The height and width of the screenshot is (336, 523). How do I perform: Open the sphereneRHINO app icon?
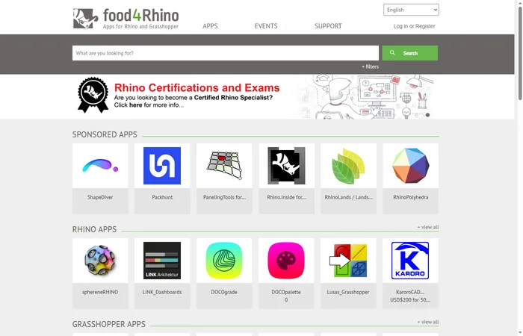pyautogui.click(x=100, y=261)
